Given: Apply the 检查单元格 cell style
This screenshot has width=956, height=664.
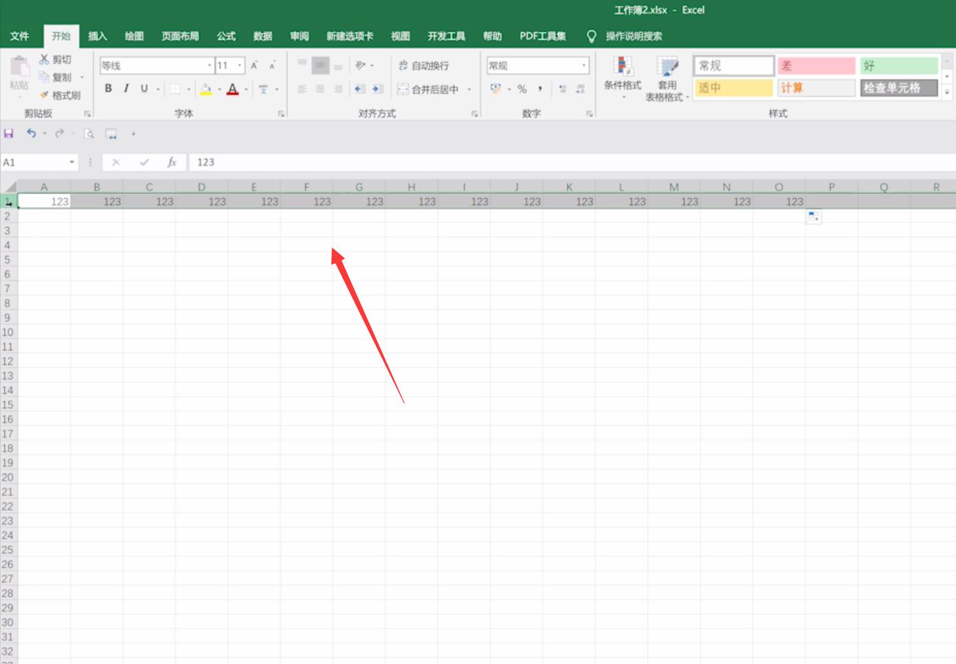Looking at the screenshot, I should tap(899, 87).
